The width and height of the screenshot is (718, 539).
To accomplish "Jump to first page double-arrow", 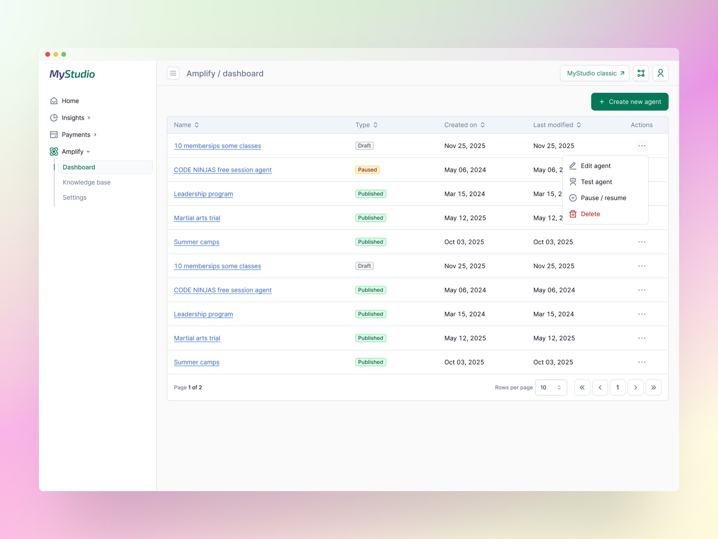I will point(582,387).
